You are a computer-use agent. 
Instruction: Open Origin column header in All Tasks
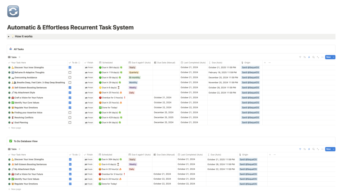(251, 63)
